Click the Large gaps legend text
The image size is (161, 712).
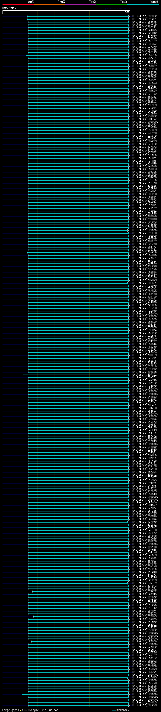[31, 710]
